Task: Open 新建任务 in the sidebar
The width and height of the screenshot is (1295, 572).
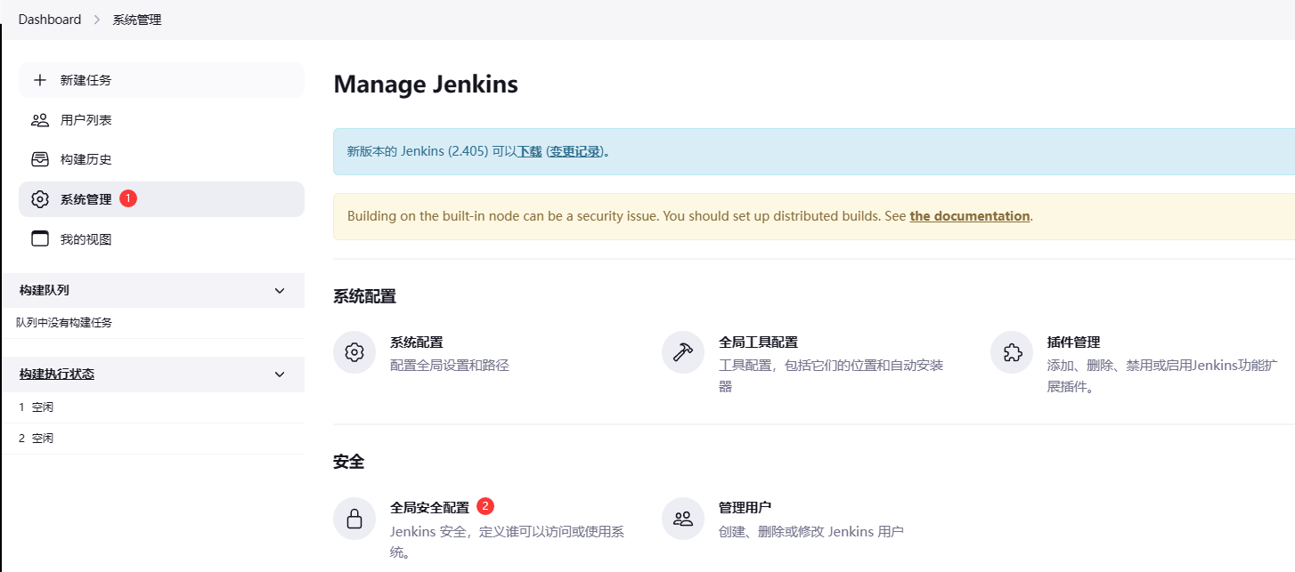Action: pos(161,80)
